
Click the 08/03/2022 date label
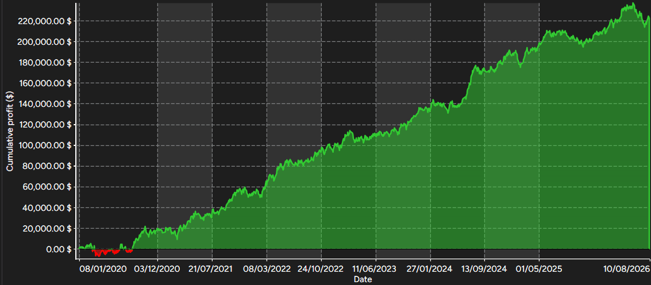pos(267,269)
